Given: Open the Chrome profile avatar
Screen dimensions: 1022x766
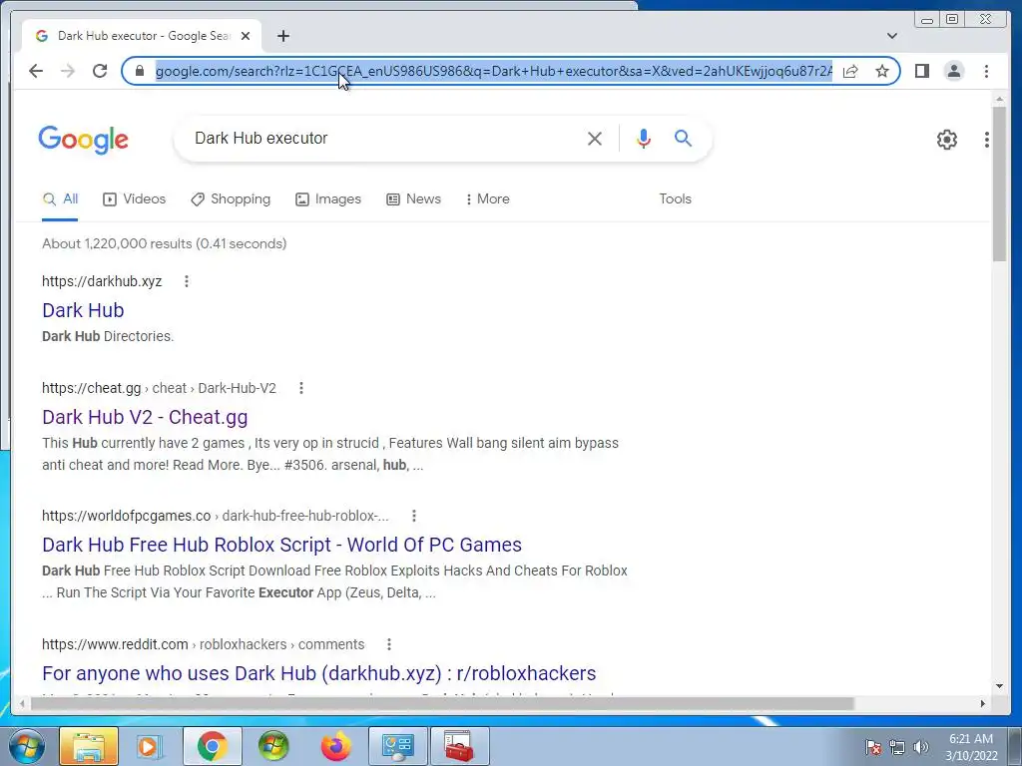Looking at the screenshot, I should click(x=953, y=71).
